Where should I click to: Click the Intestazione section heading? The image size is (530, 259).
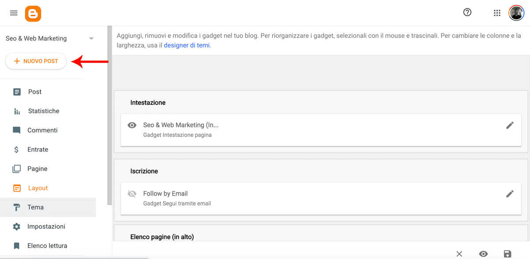148,103
